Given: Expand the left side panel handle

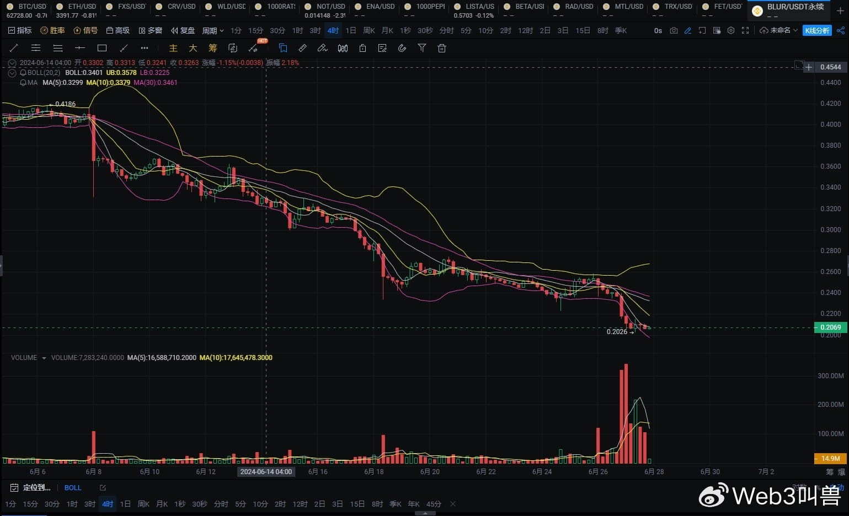Looking at the screenshot, I should (x=1, y=265).
